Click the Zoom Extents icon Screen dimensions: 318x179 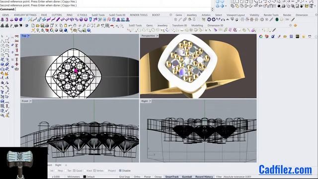pos(93,26)
